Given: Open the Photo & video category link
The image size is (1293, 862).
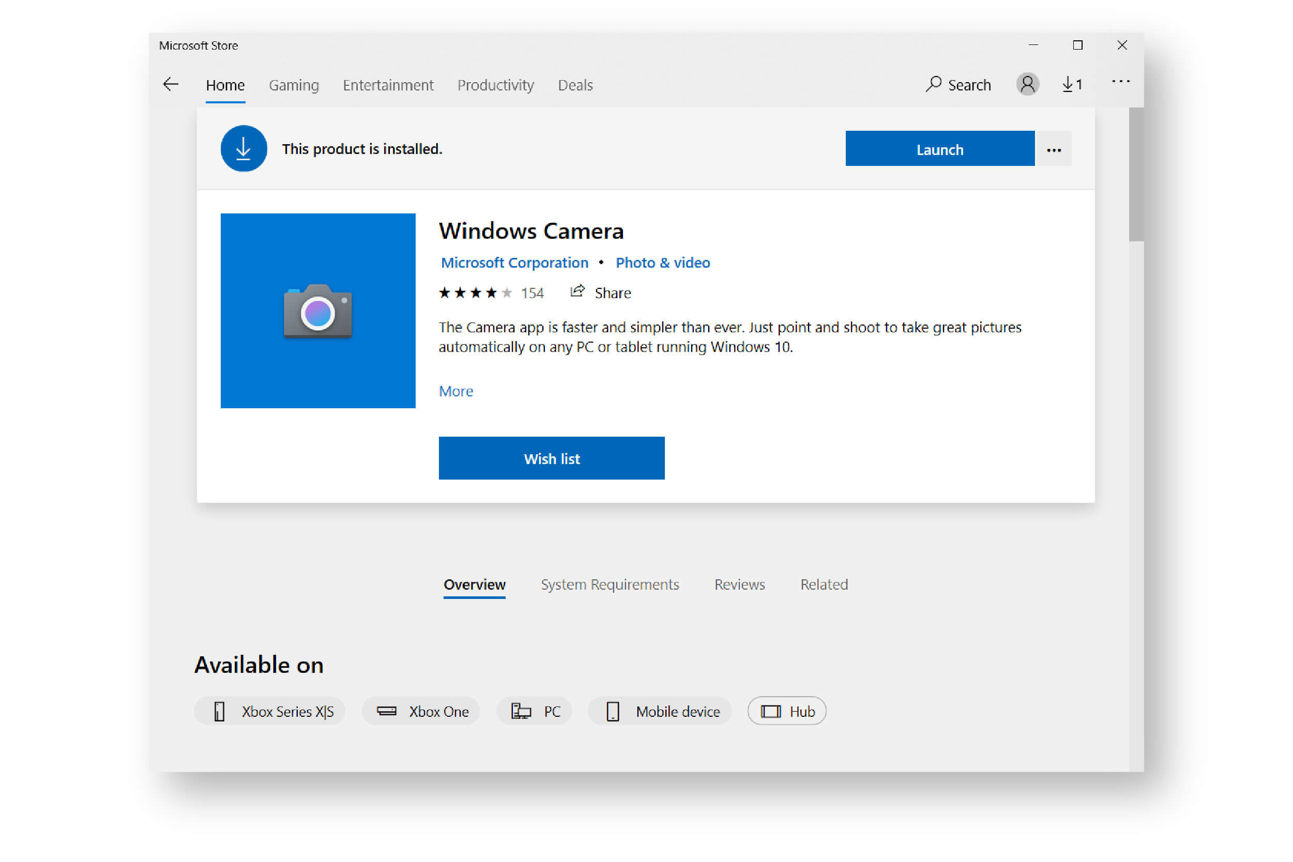Looking at the screenshot, I should (663, 263).
